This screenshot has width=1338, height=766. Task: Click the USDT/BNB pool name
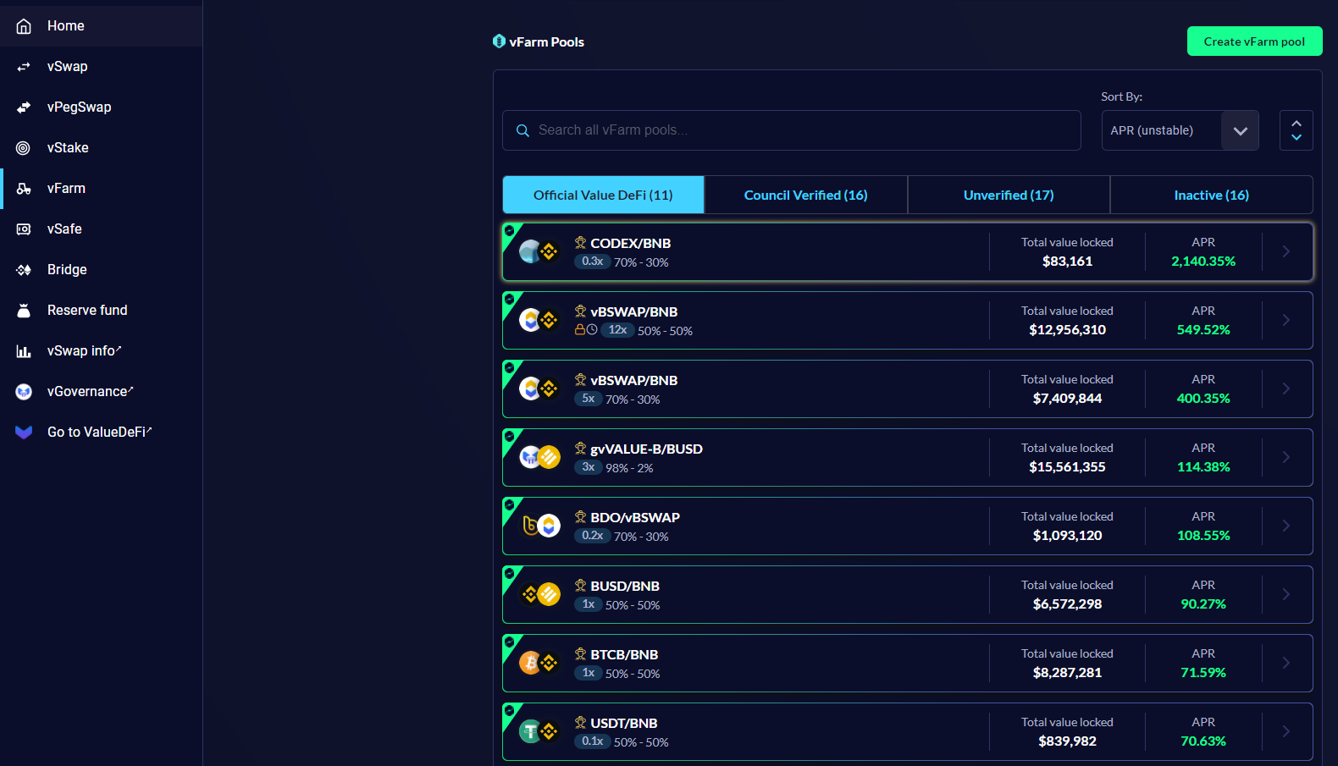coord(624,724)
